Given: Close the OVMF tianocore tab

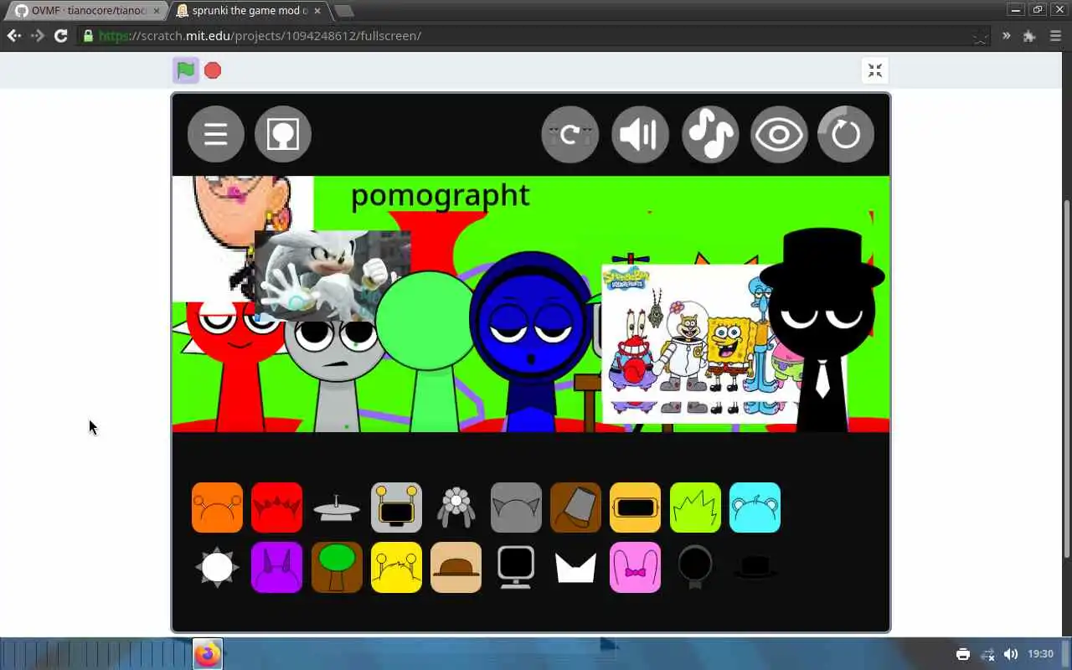Looking at the screenshot, I should (156, 11).
